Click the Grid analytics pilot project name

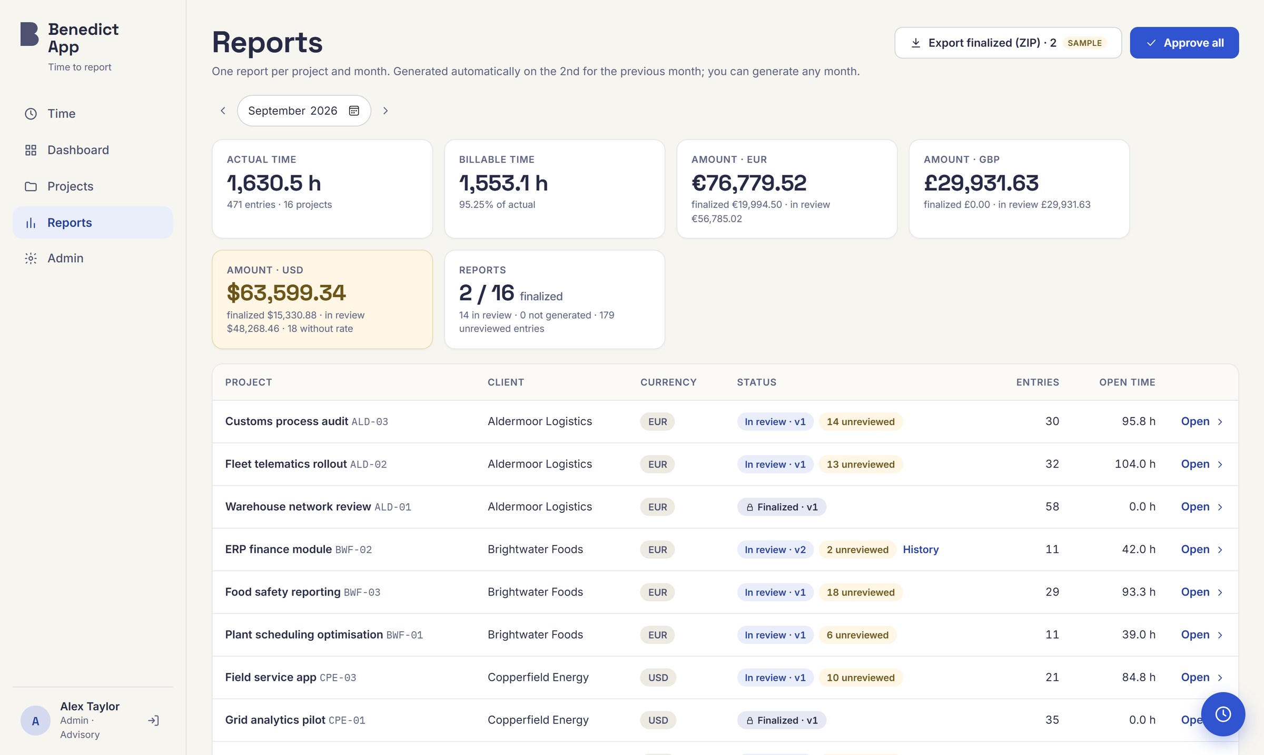(x=275, y=720)
